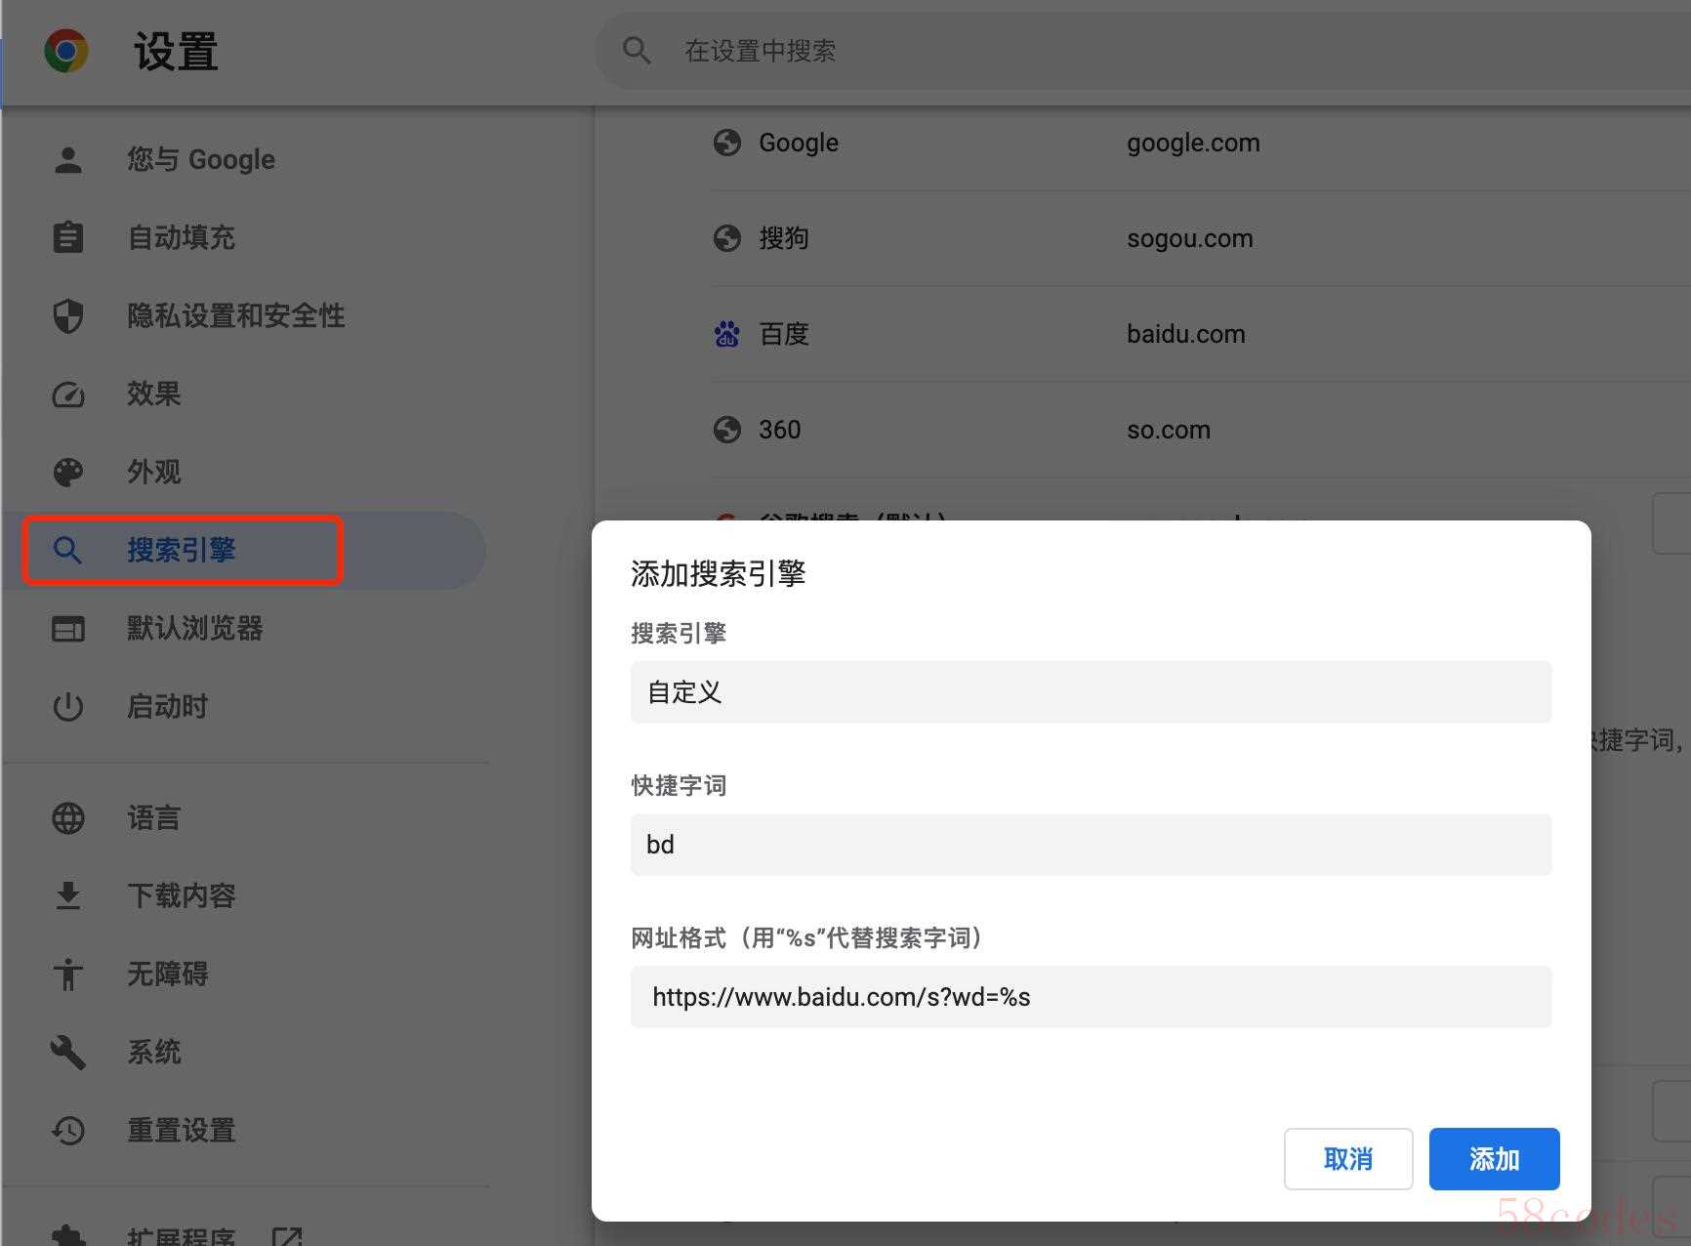Click the google.com shortcut text

coord(1193,143)
